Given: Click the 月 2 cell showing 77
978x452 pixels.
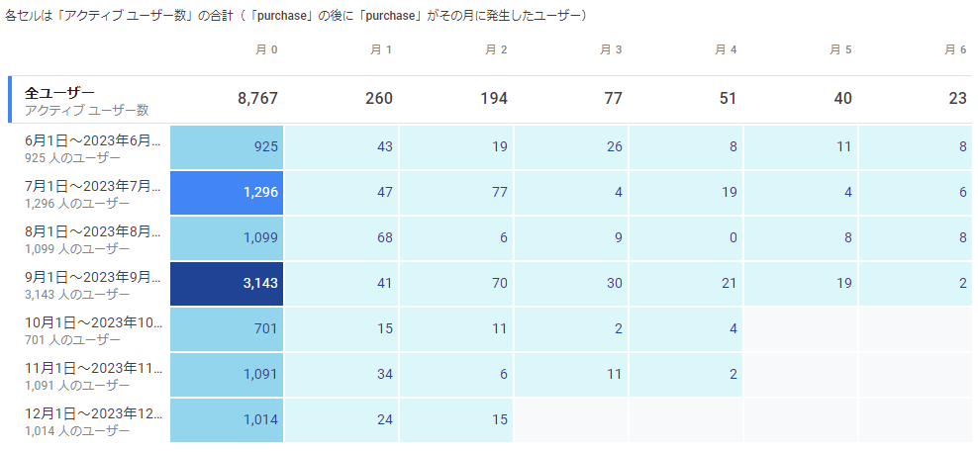Looking at the screenshot, I should click(456, 193).
